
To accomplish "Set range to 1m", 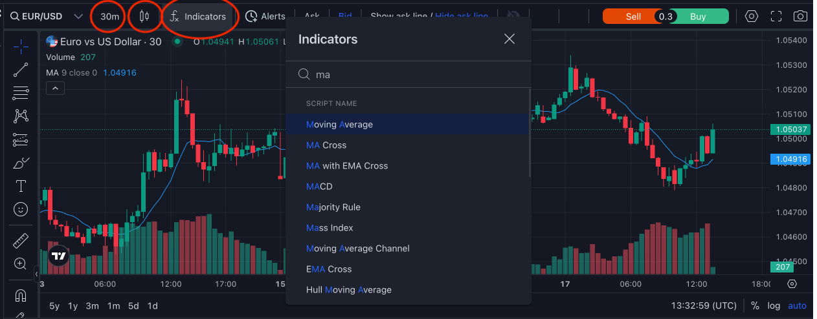I will [x=113, y=305].
